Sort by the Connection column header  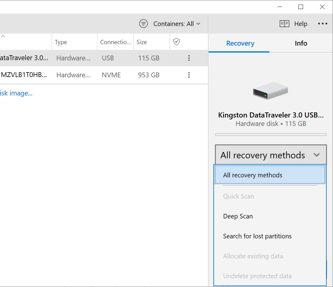[x=116, y=42]
